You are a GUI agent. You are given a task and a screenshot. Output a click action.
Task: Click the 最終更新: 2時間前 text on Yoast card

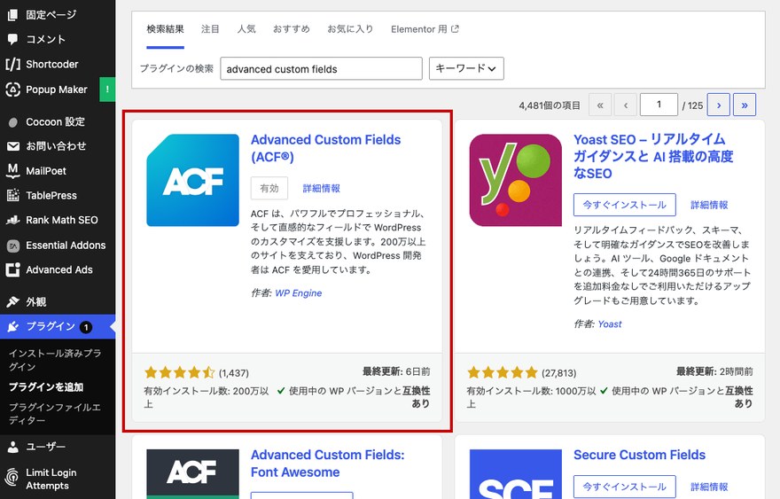[x=714, y=371]
